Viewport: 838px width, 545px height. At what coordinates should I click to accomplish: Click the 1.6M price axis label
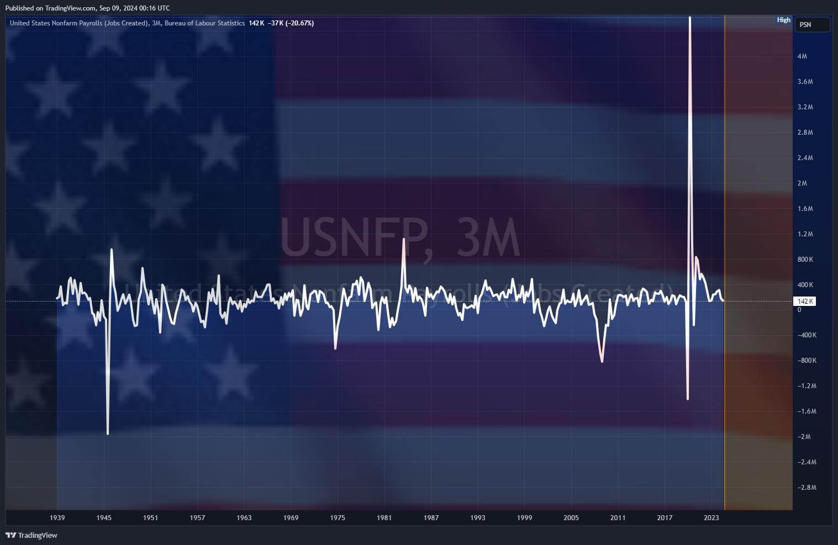click(x=805, y=209)
